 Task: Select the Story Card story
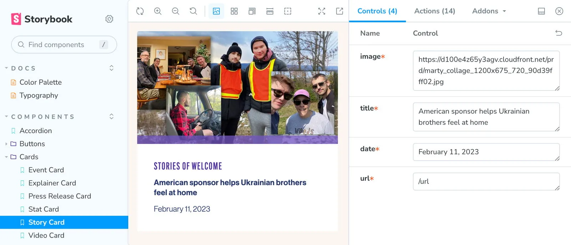tap(64, 222)
